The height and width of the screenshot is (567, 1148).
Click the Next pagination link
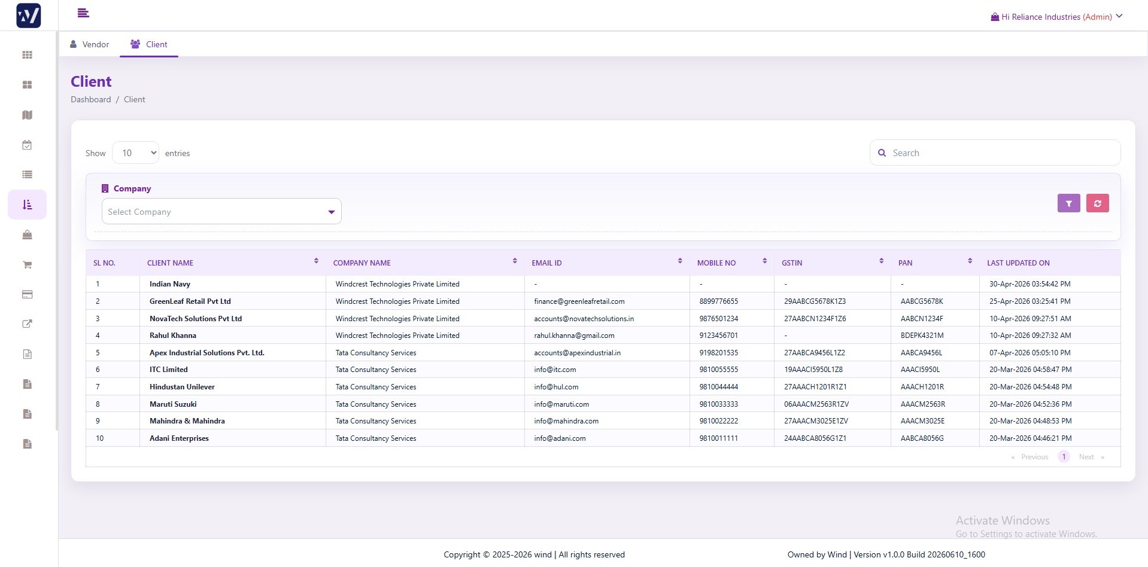[x=1086, y=457]
